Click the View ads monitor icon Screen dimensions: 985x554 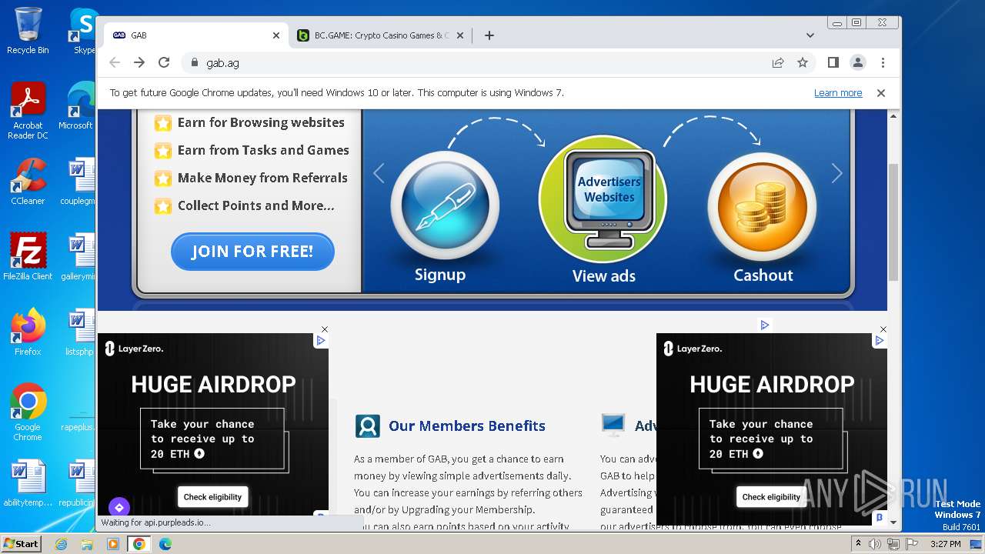603,199
